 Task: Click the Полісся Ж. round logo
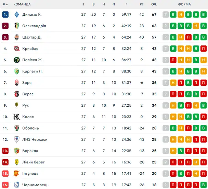click(17, 60)
